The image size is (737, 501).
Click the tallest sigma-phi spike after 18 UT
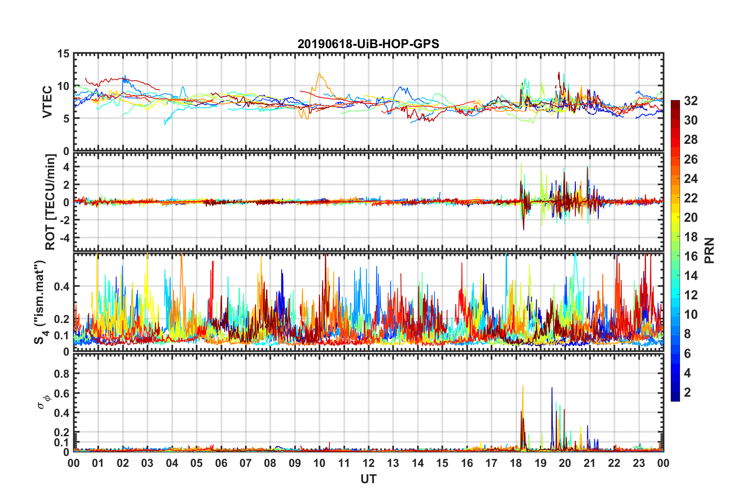pyautogui.click(x=523, y=386)
